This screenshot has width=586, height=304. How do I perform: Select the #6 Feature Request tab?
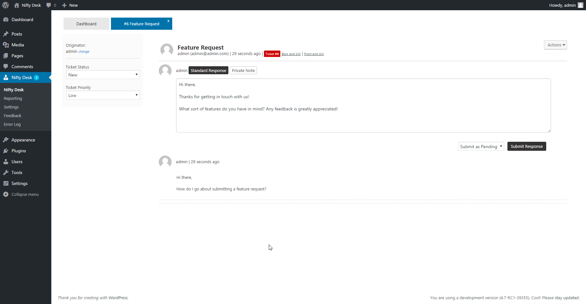pos(141,24)
